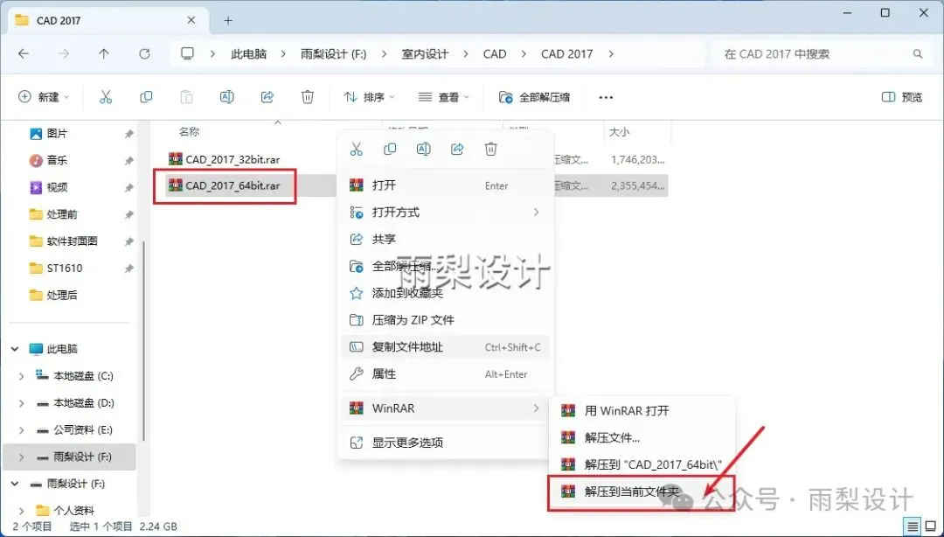Screen dimensions: 944x537
Task: Choose 解压到 "CAD_2017_64bit\"
Action: tap(642, 464)
